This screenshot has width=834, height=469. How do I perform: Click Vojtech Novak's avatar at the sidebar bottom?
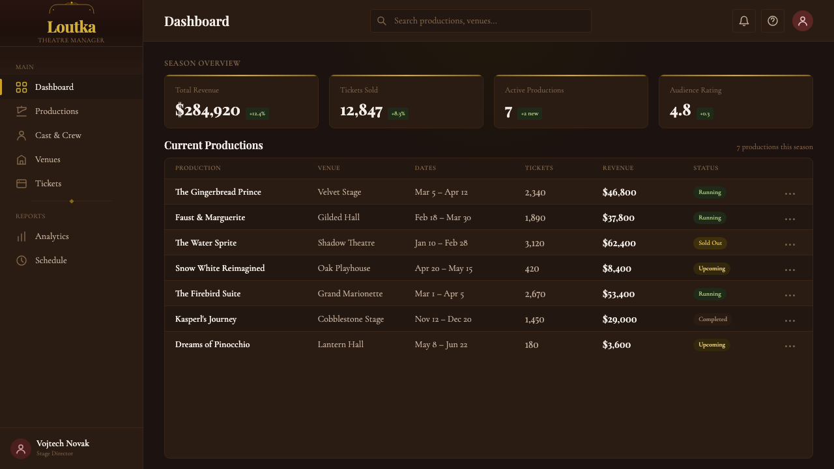tap(21, 449)
